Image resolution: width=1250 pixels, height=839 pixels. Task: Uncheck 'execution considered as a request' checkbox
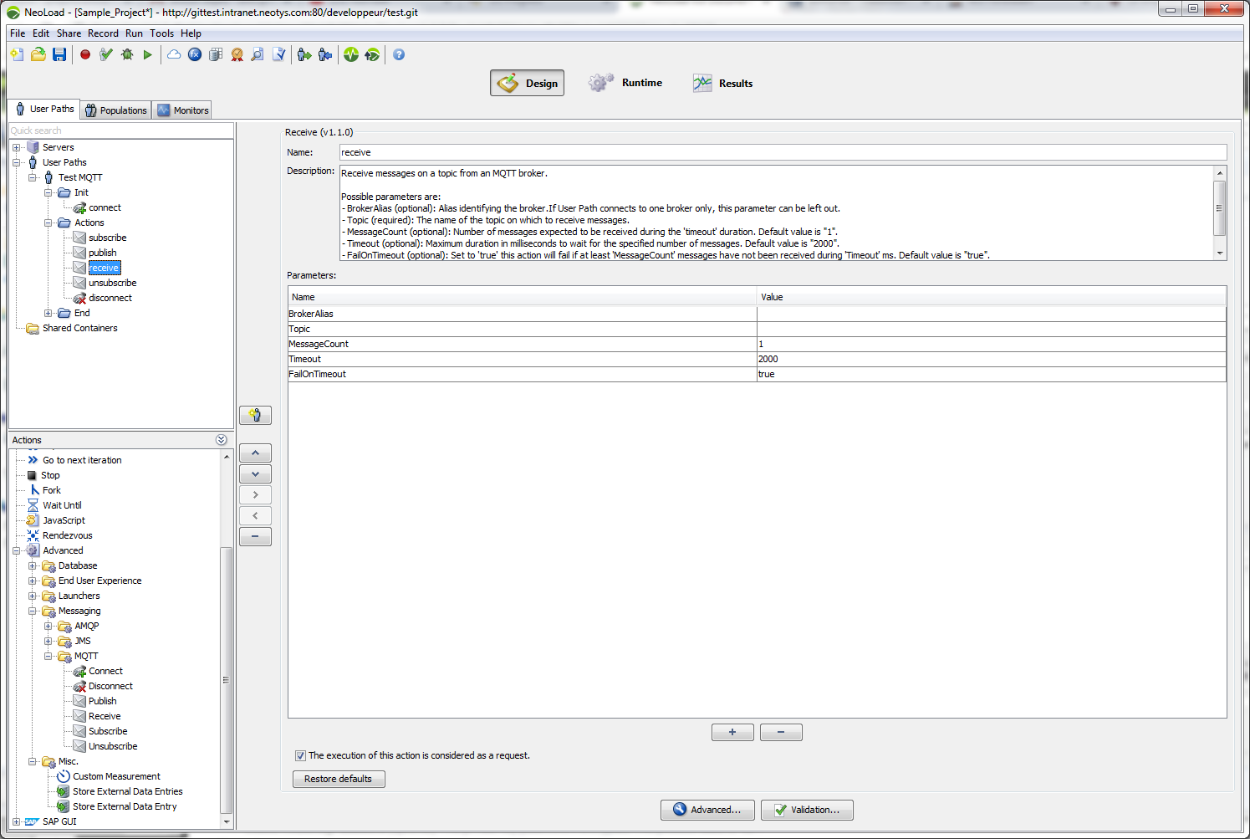tap(300, 755)
